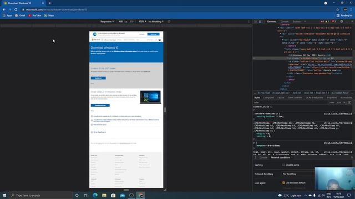Open the Network throttling dropdown in drawer
Screen dimensions: 355x199
coord(298,174)
